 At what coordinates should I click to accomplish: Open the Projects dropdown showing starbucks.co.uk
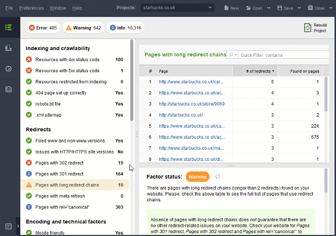point(178,8)
